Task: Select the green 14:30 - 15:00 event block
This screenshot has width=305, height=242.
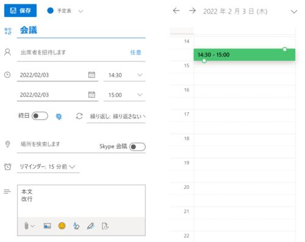Action: (244, 55)
